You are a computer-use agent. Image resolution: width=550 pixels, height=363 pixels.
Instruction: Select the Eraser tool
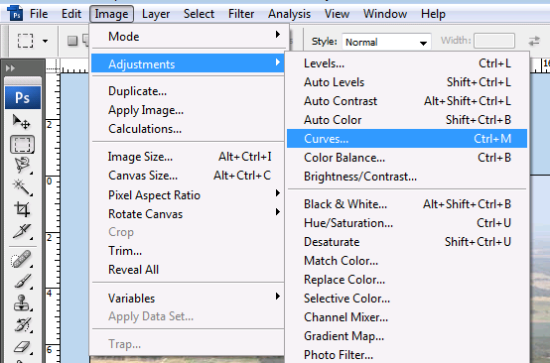(22, 347)
